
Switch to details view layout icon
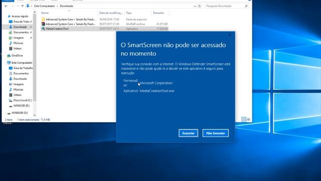pos(243,120)
